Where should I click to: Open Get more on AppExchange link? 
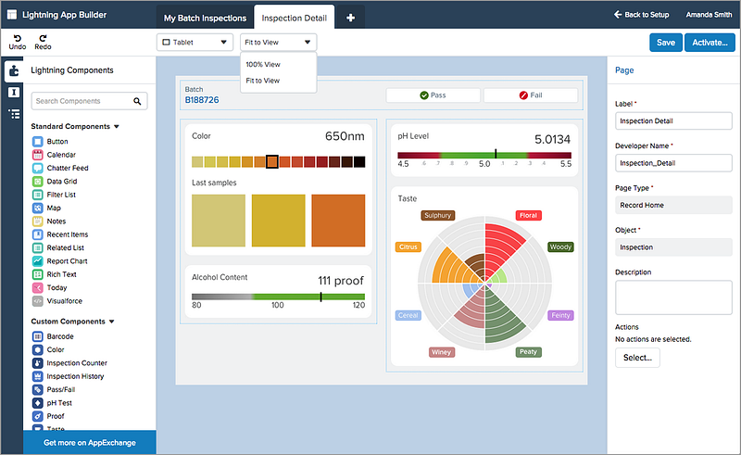tap(90, 443)
